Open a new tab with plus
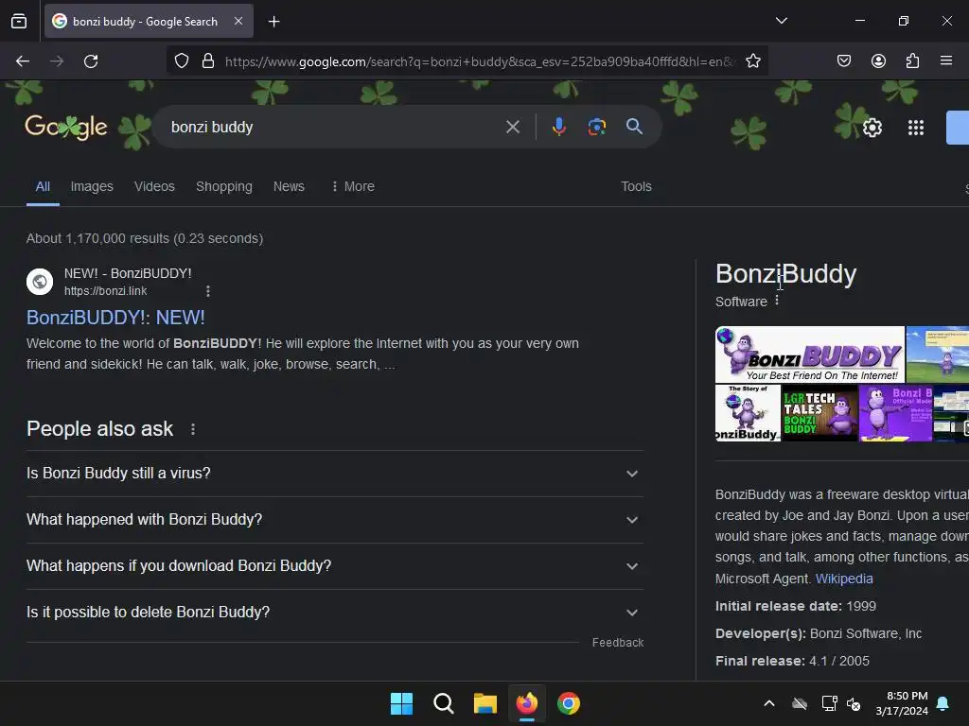 click(x=273, y=22)
